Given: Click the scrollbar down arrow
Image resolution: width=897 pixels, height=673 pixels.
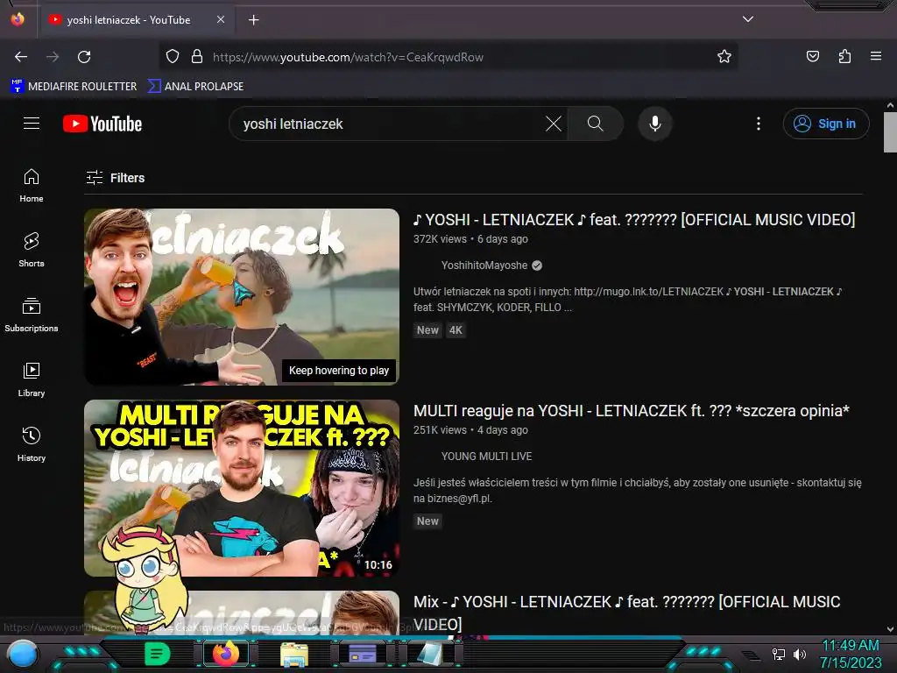Looking at the screenshot, I should pos(890,629).
